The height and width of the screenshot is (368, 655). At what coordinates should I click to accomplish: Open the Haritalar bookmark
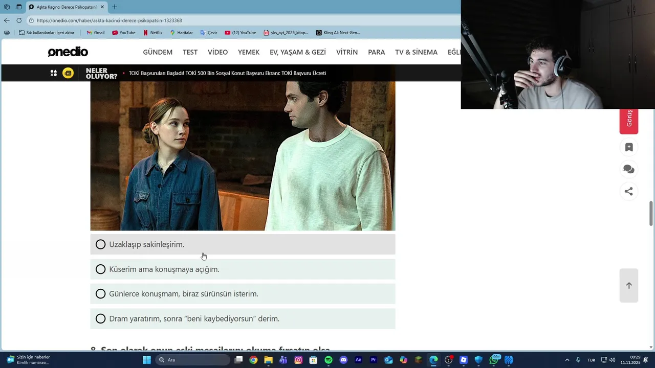tap(181, 33)
